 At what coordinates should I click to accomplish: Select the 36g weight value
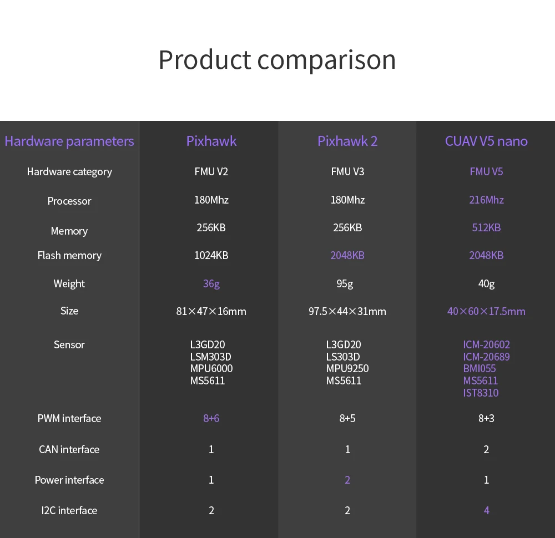211,283
